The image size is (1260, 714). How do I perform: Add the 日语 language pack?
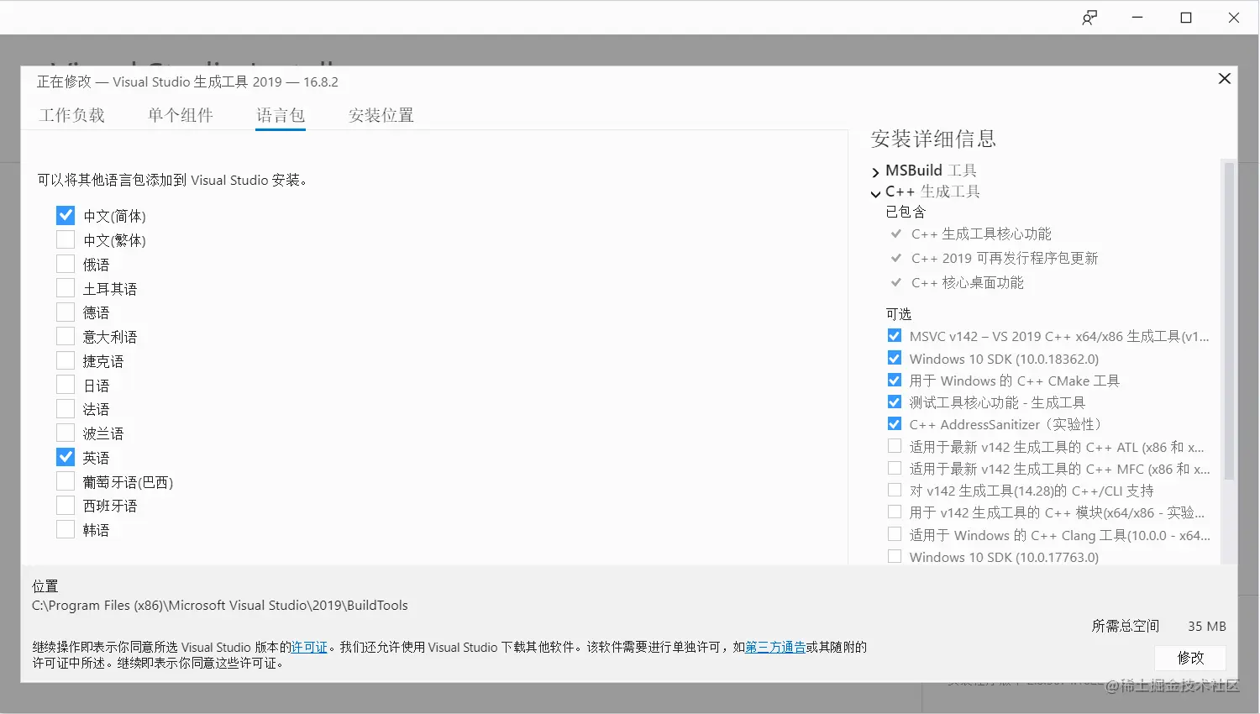tap(66, 385)
